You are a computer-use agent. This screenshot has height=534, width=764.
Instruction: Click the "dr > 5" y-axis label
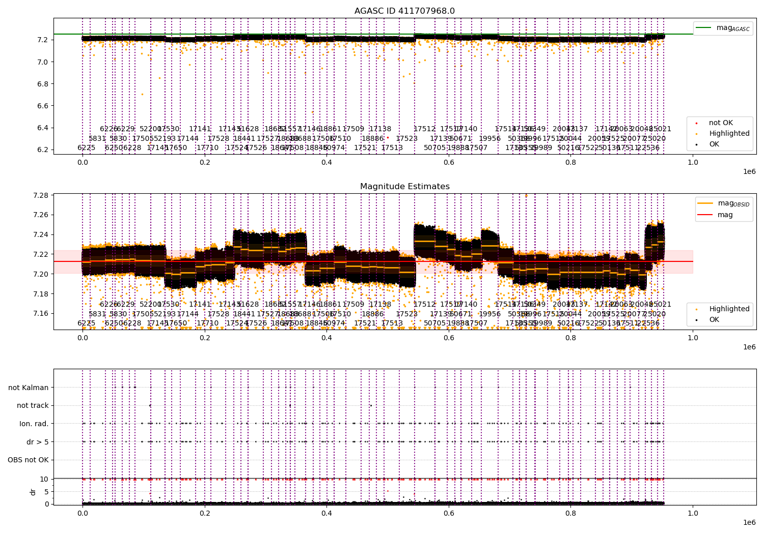click(38, 442)
